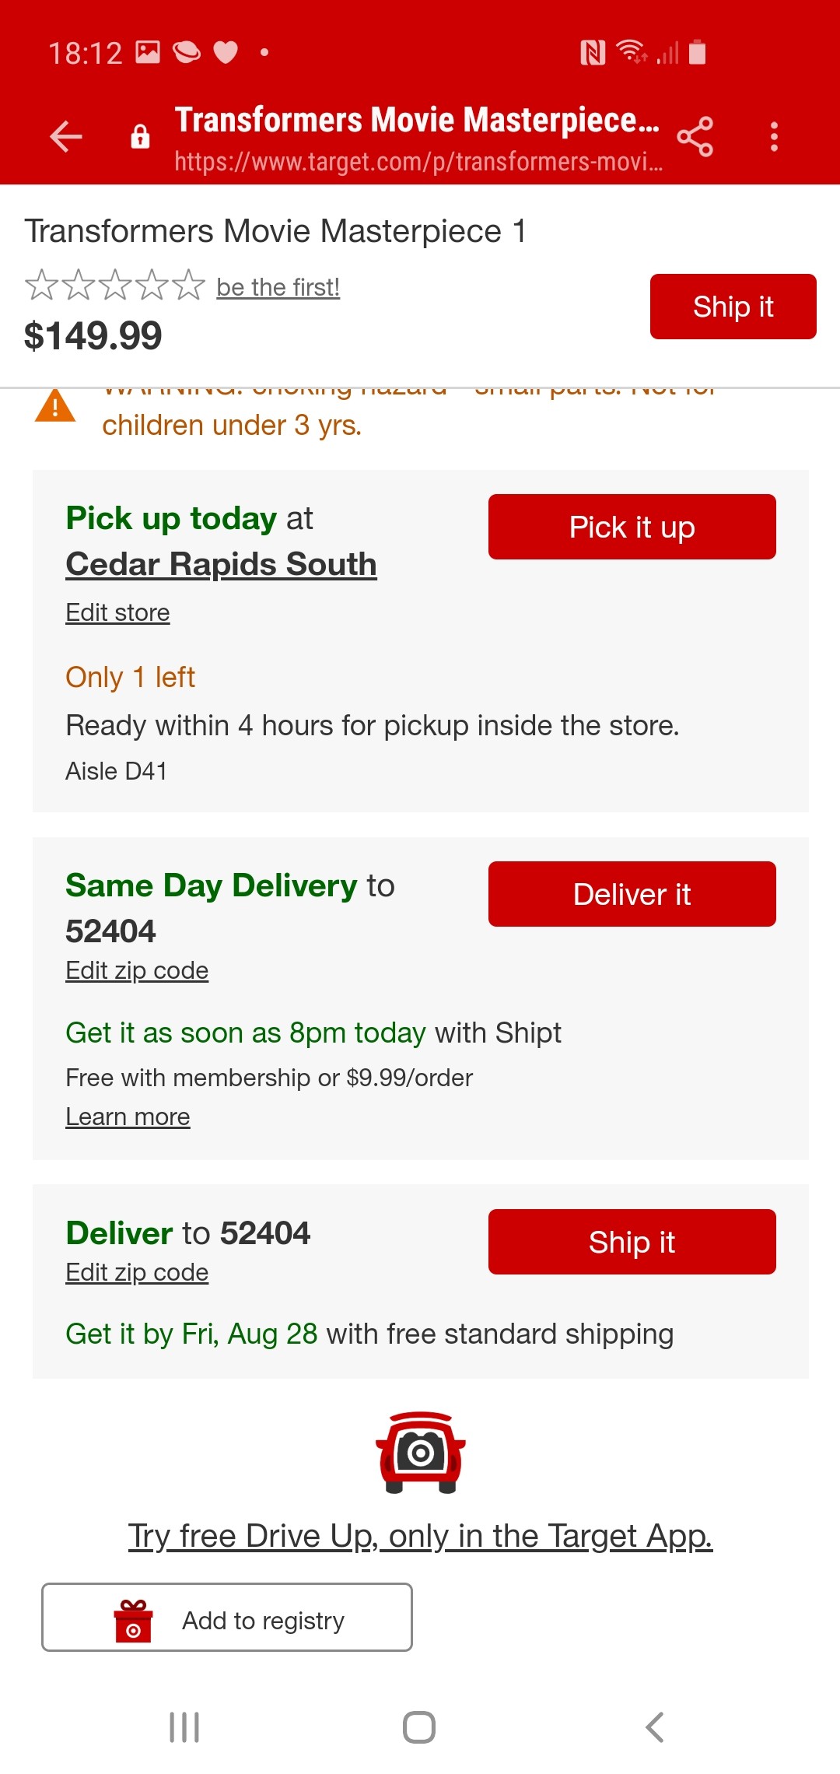Tap the top Ship it button near price

tap(733, 307)
